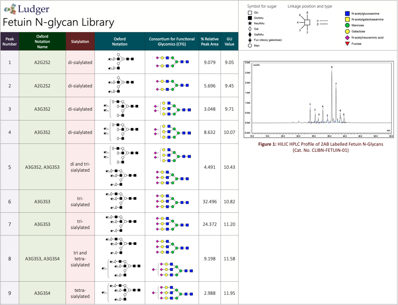Select the white square Glc symbol

click(250, 13)
